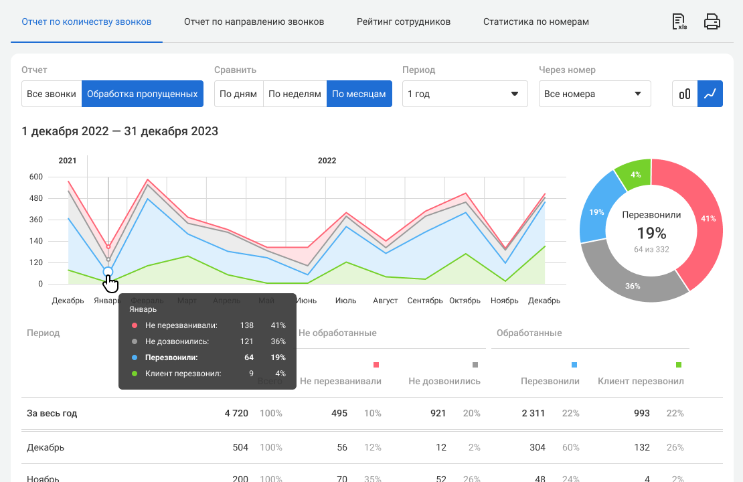
Task: Compare by weeks with По неделям
Action: pyautogui.click(x=295, y=94)
